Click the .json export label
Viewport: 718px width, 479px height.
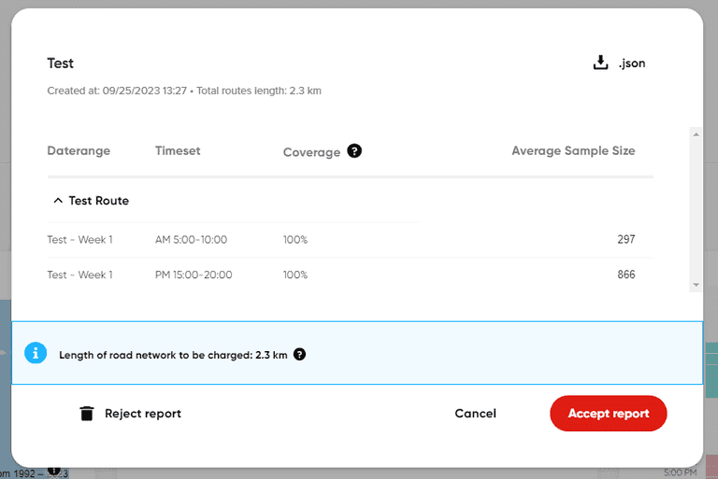pyautogui.click(x=631, y=63)
